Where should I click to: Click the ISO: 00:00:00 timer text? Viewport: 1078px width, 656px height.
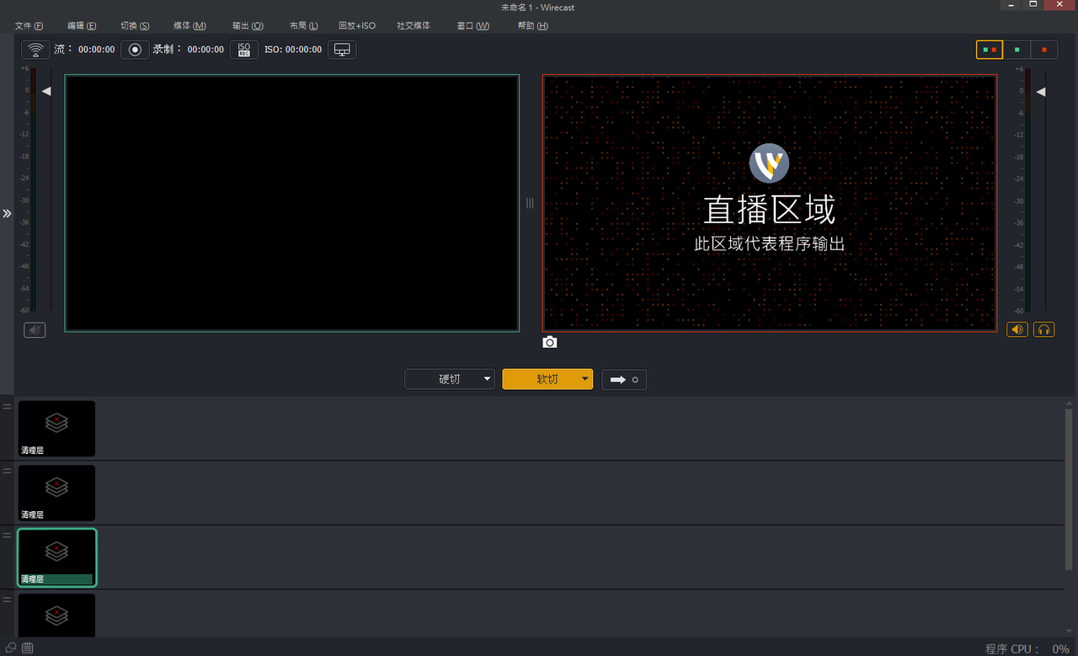click(293, 50)
